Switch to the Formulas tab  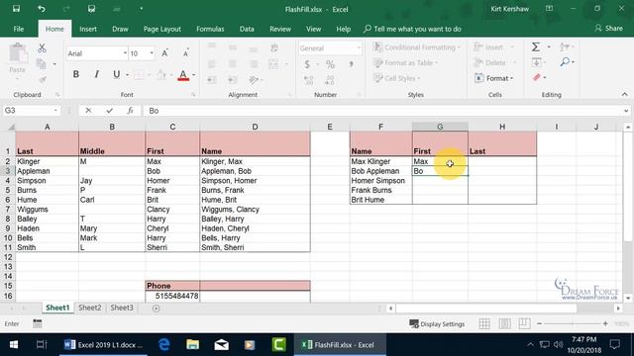pyautogui.click(x=210, y=29)
